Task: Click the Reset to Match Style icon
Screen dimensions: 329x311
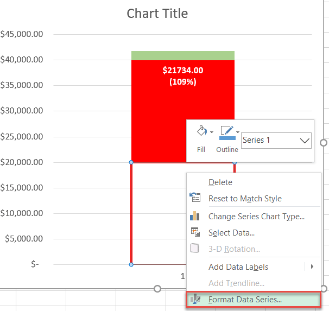Action: click(195, 199)
